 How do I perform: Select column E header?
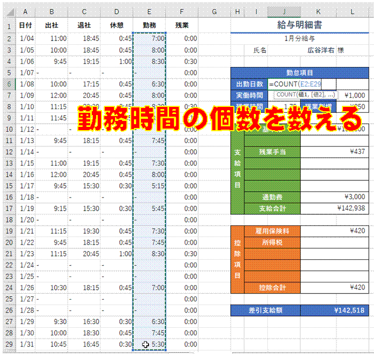tap(149, 12)
